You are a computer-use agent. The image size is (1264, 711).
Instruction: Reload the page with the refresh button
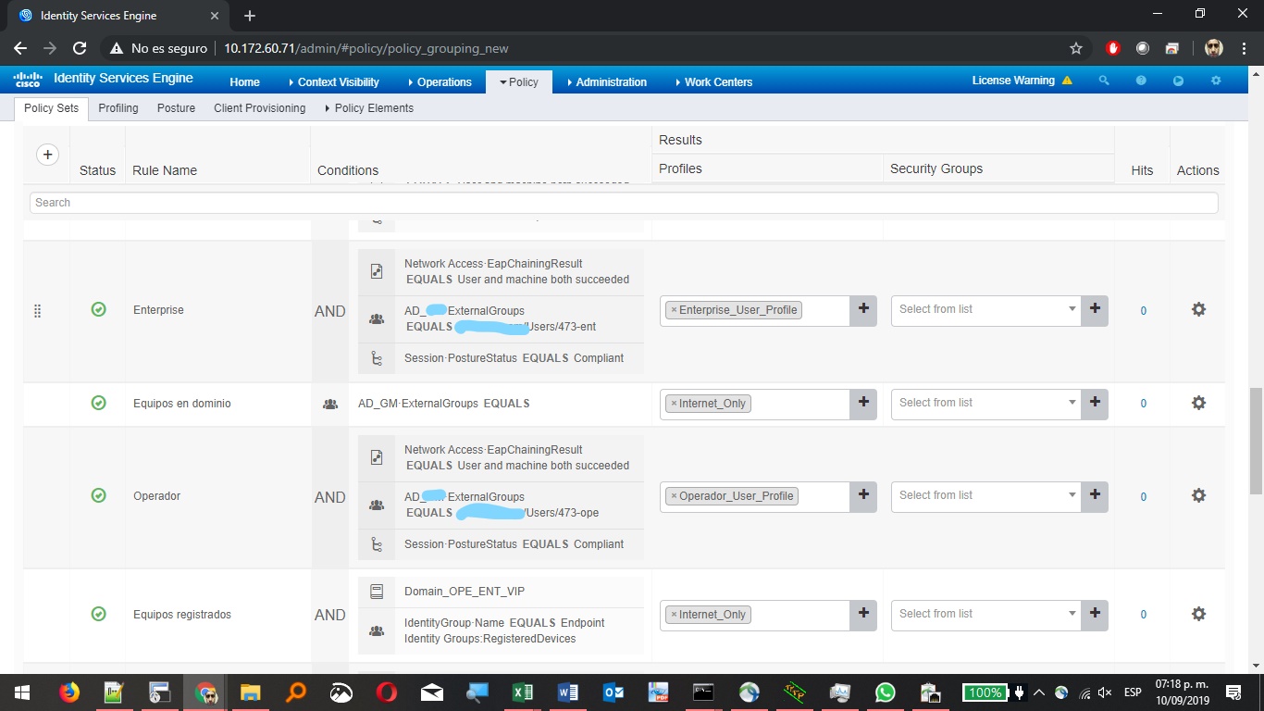80,48
